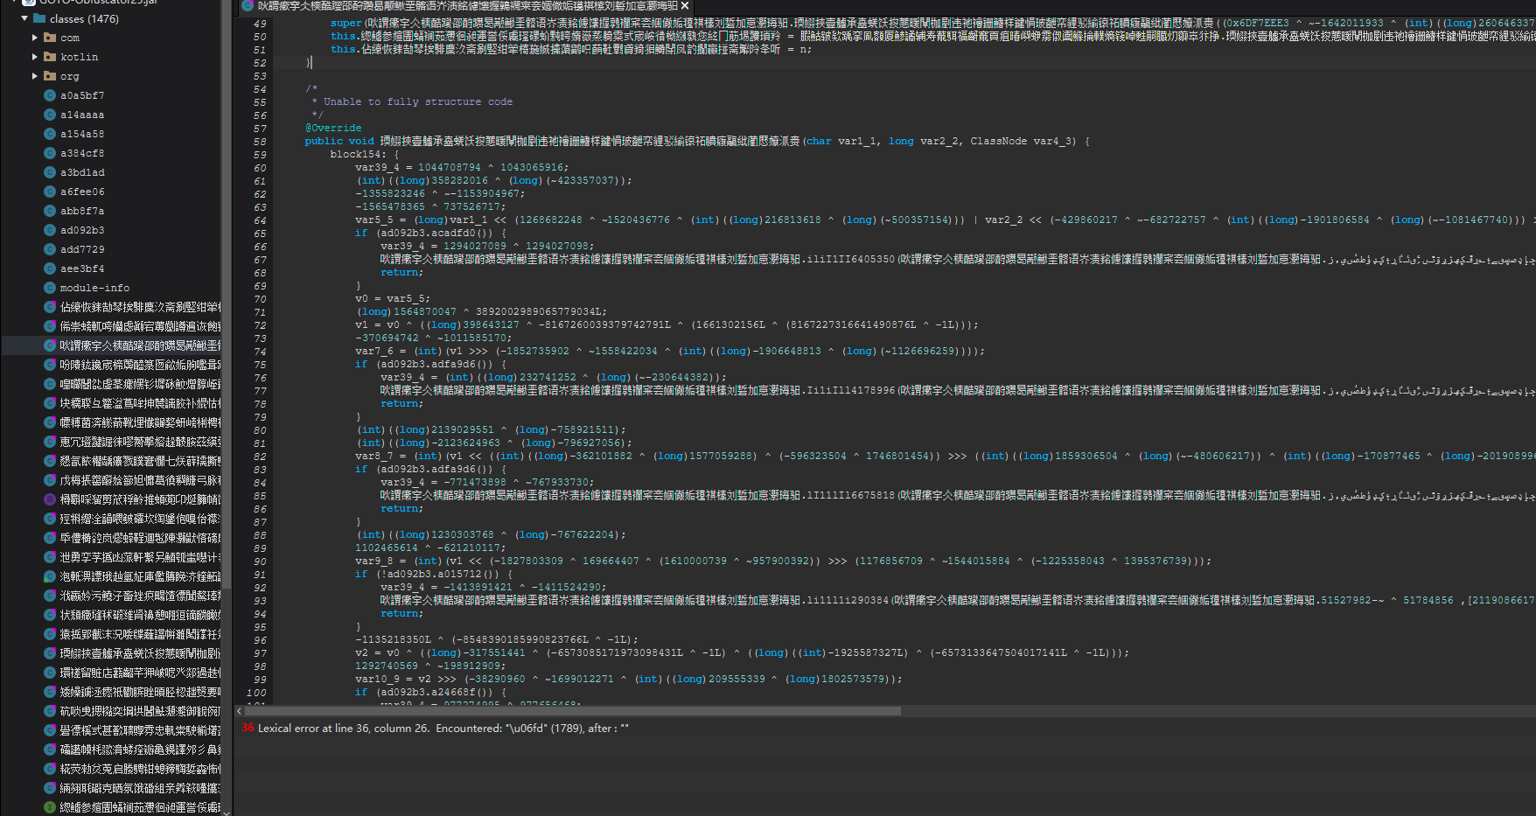Switch to the open decompiled class tab
The height and width of the screenshot is (816, 1536).
[x=467, y=5]
